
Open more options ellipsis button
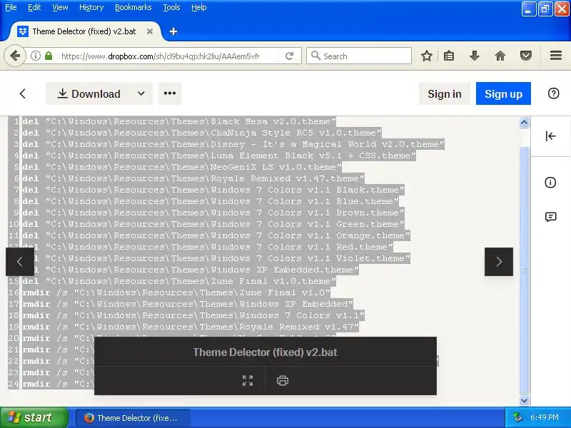coord(170,93)
